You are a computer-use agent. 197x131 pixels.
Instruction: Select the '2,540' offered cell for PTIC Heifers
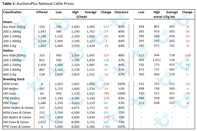[42, 98]
